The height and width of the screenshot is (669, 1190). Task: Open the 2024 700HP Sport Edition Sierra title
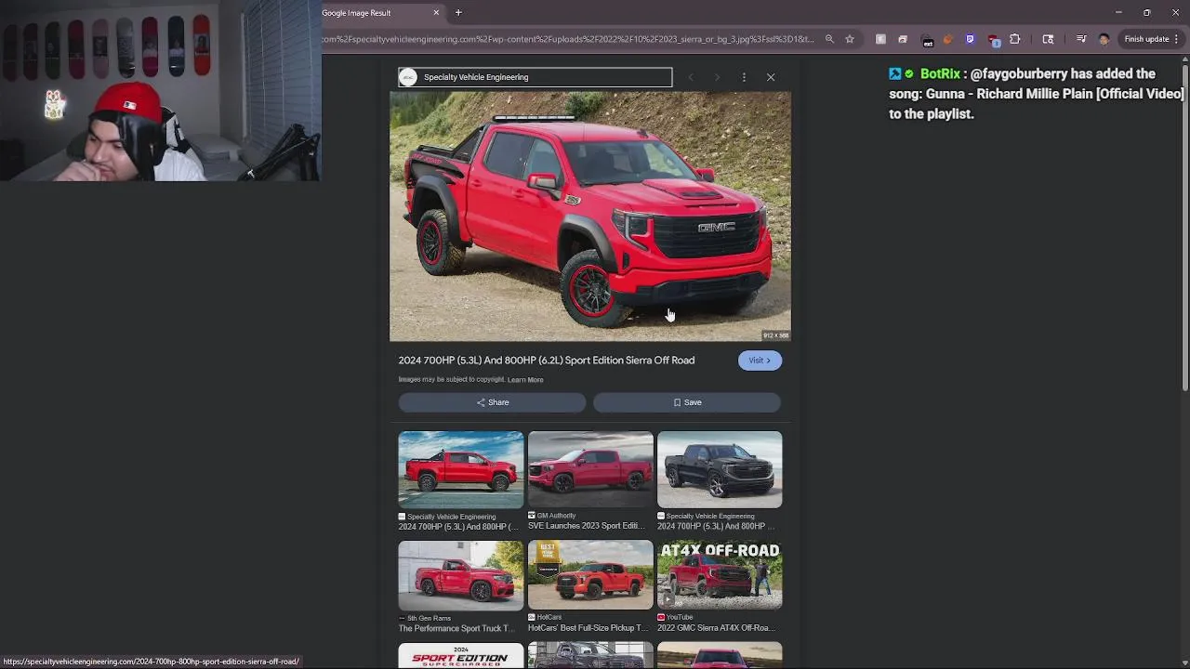pos(547,361)
